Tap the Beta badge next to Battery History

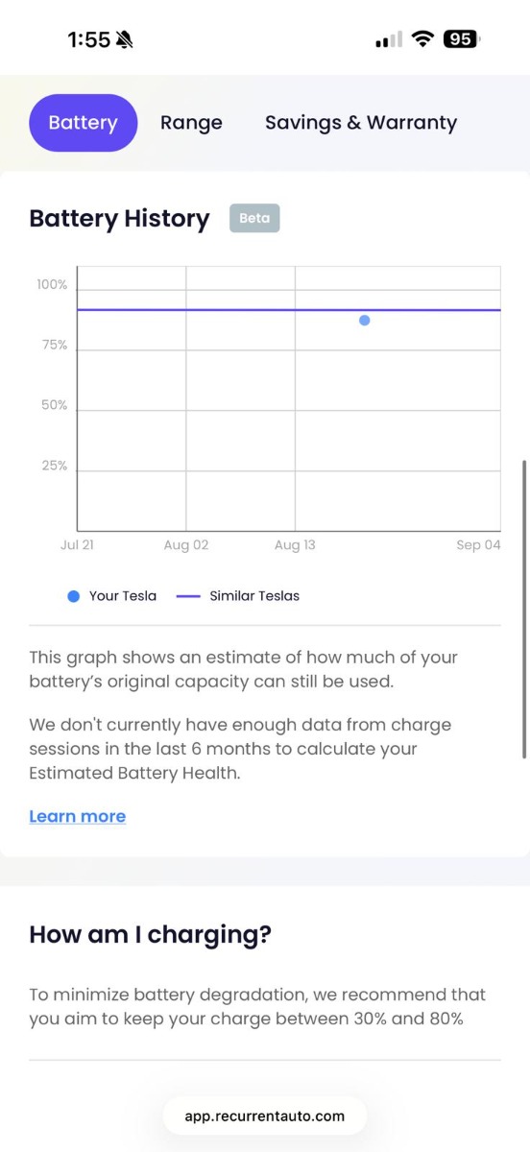254,218
